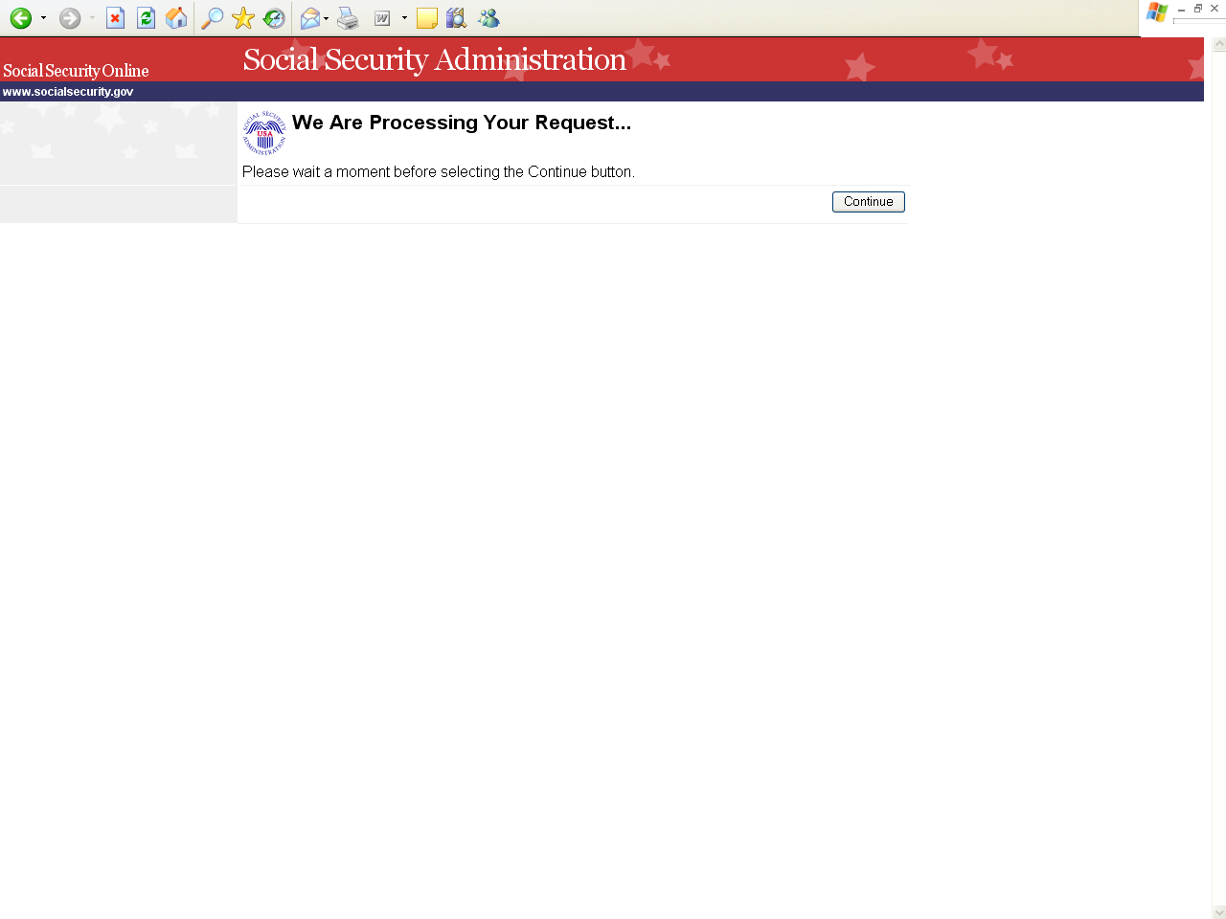Go back with the green Back arrow
Screen dimensions: 1226x919
21,18
